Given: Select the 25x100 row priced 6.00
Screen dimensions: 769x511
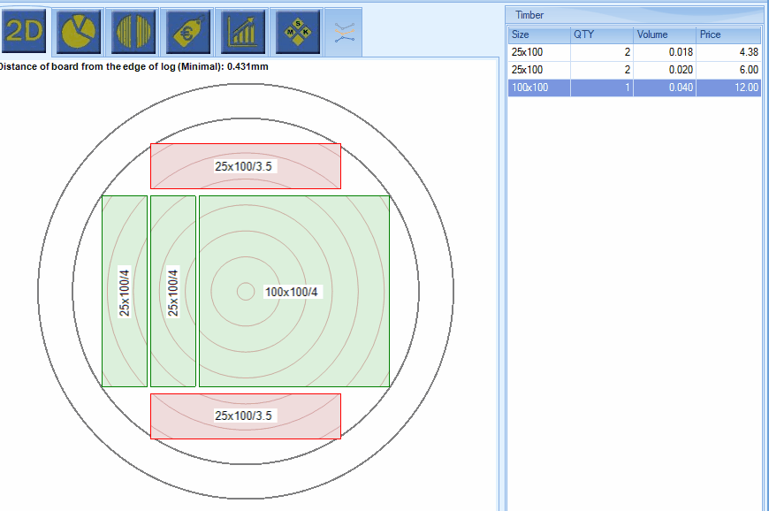Looking at the screenshot, I should point(635,70).
